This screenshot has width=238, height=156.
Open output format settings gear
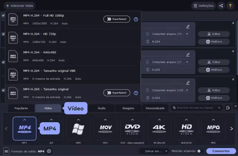click(x=49, y=151)
